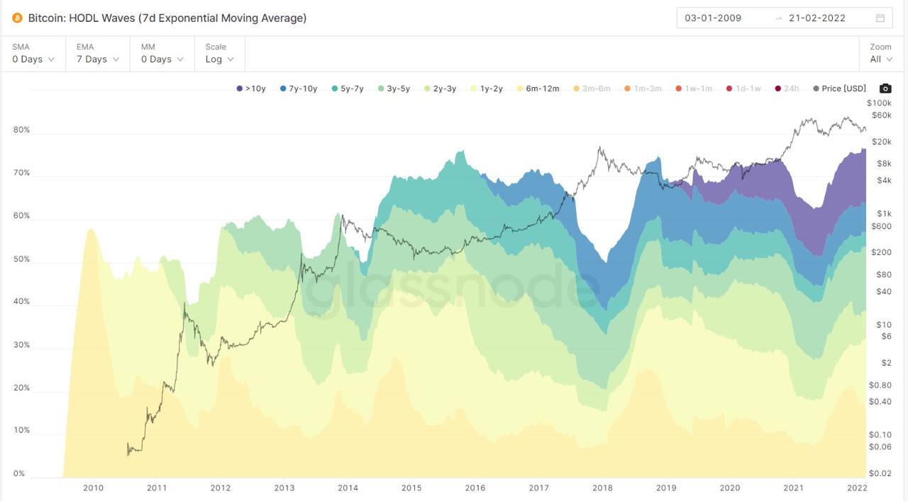Expand the MM 0 Days dropdown
Screen dimensions: 908x501
point(162,53)
